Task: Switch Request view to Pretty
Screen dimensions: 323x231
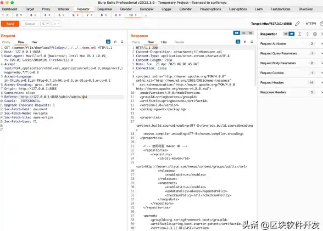Action: (6, 42)
